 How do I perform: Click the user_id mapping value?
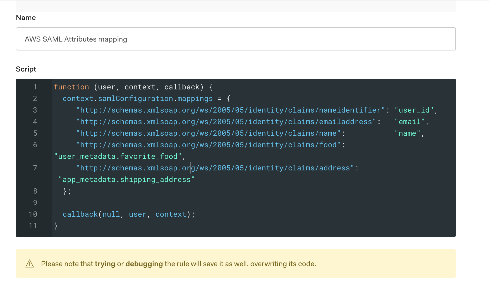point(415,110)
